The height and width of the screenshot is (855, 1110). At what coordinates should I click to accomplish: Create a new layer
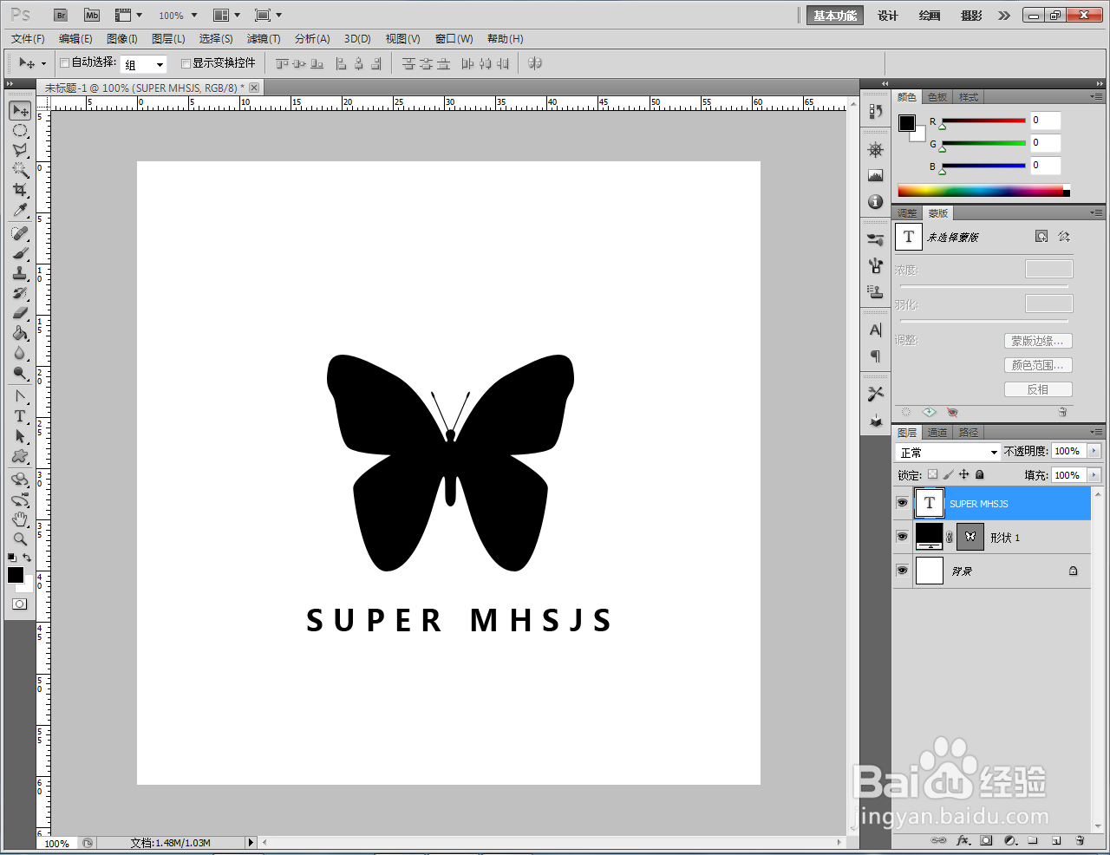coord(1056,840)
